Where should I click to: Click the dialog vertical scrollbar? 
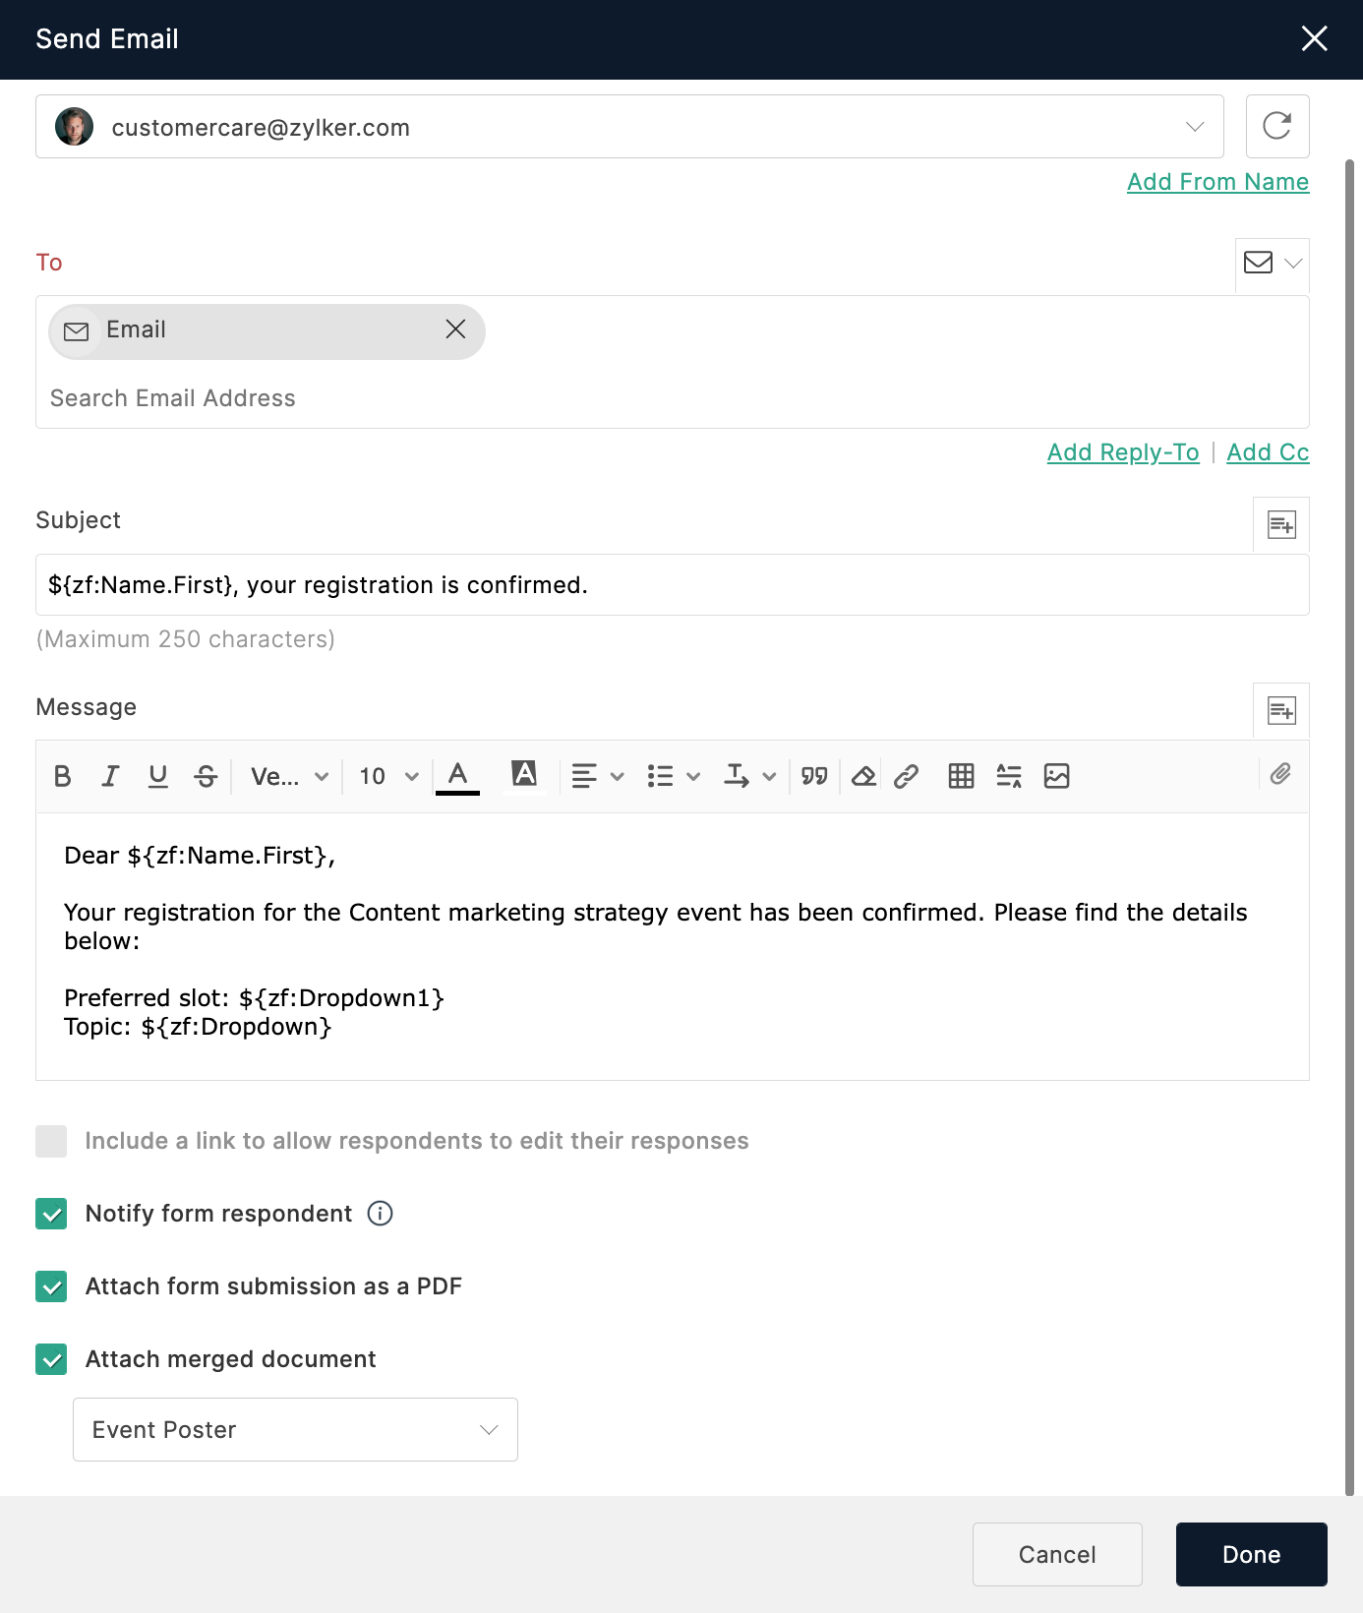coord(1350,826)
